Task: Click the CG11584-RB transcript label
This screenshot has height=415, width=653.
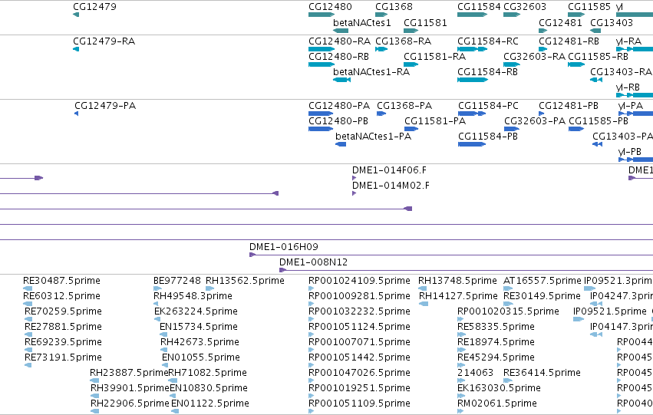Action: [487, 71]
